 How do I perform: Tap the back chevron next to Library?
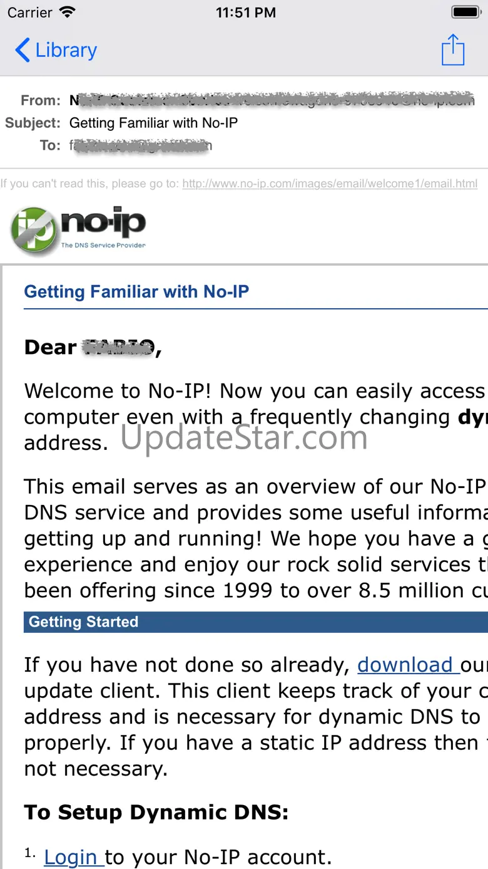pyautogui.click(x=22, y=50)
